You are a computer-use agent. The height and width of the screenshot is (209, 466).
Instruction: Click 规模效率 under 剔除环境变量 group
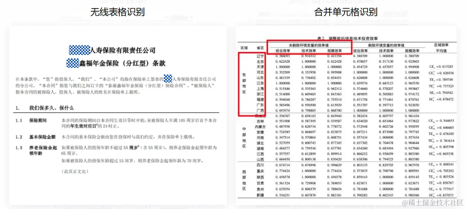coord(412,51)
